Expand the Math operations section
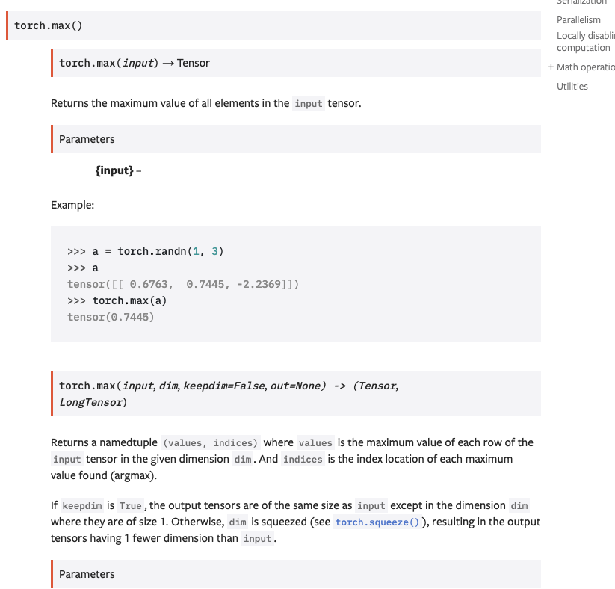Image resolution: width=615 pixels, height=589 pixels. click(586, 67)
